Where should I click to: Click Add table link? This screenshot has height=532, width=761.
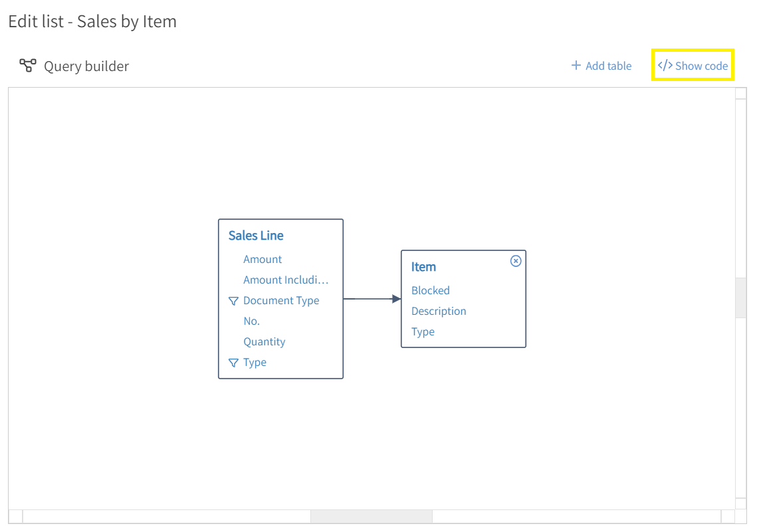point(601,66)
